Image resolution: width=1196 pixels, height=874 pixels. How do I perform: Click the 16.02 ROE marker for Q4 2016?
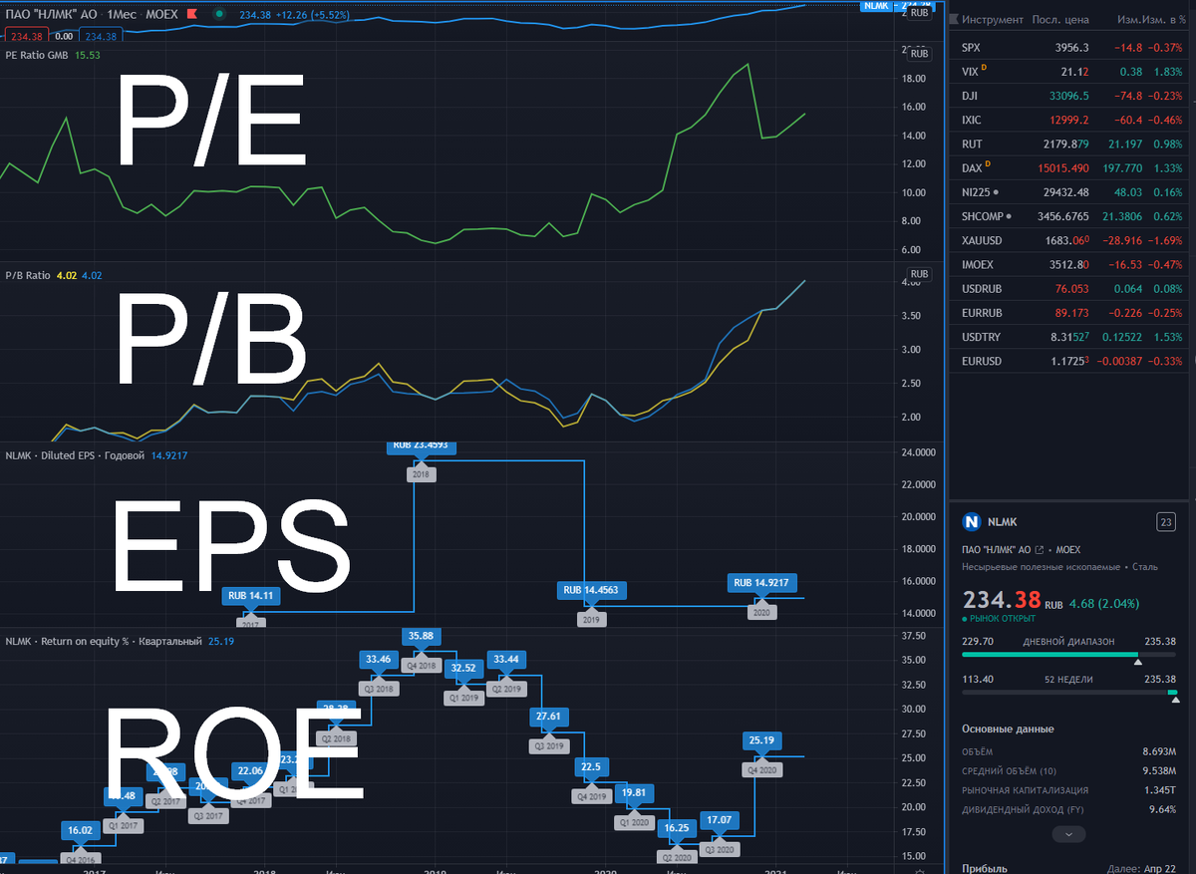pos(79,829)
